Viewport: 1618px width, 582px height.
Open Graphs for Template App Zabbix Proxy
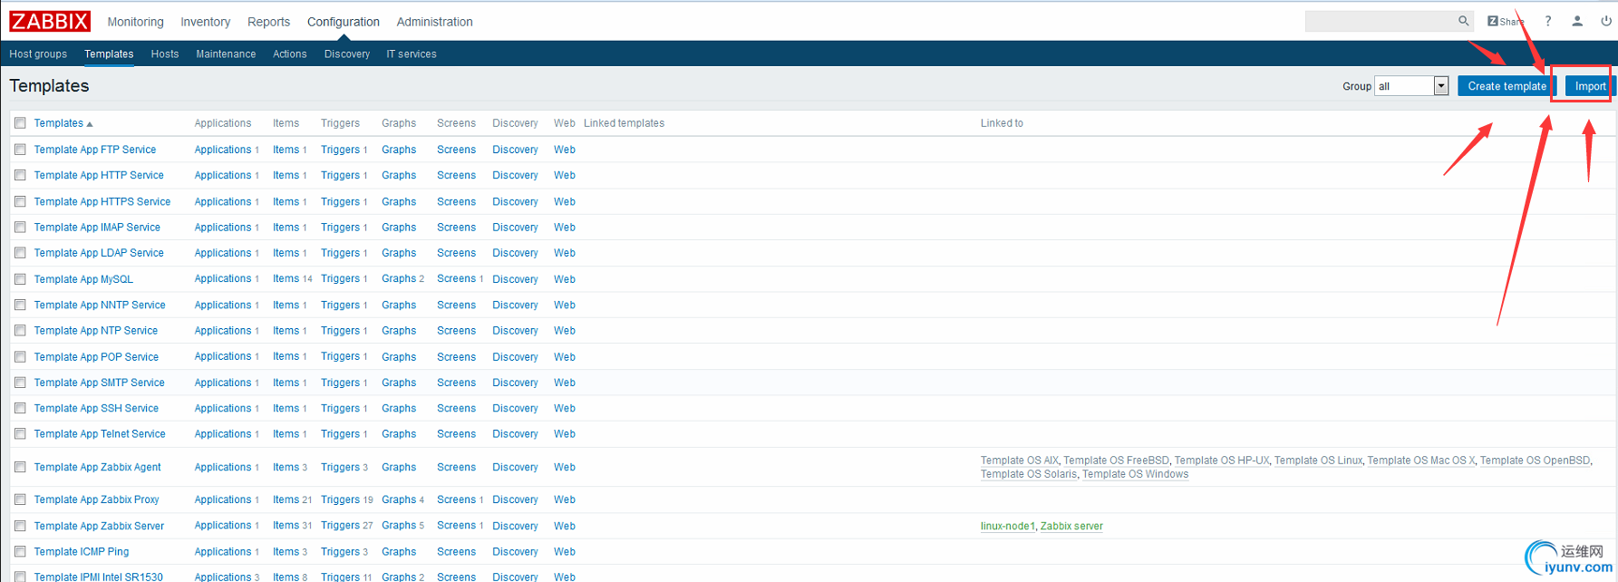tap(399, 500)
